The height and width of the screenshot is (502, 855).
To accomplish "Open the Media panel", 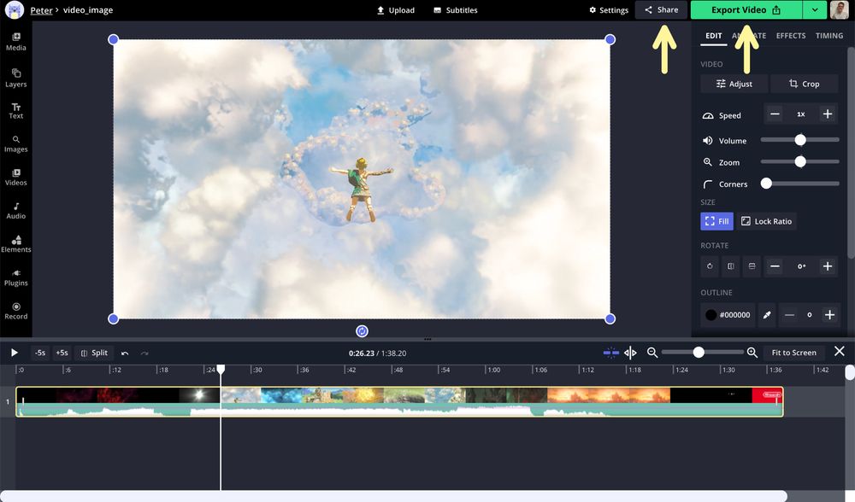I will click(x=15, y=43).
